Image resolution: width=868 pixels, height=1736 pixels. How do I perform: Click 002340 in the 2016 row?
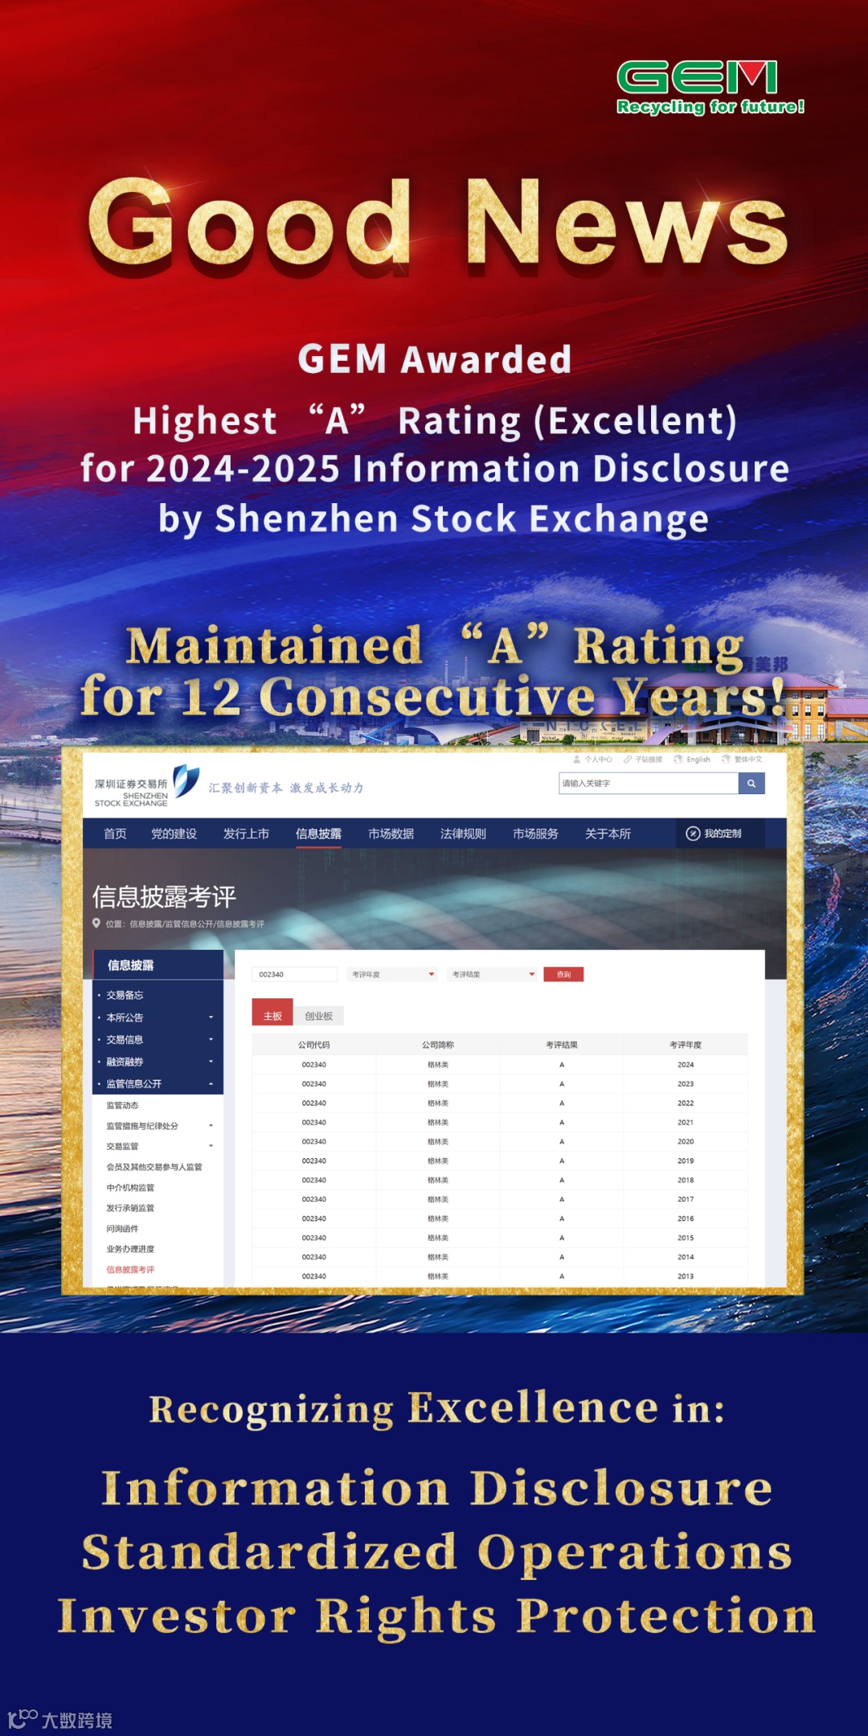pyautogui.click(x=314, y=1218)
